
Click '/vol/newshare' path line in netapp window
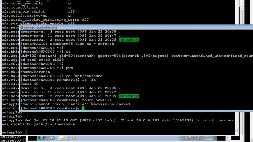(x=38, y=124)
